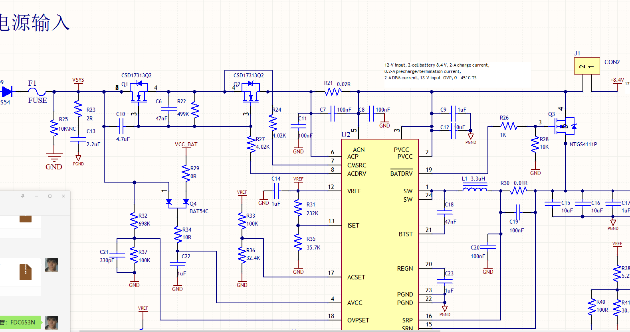Click the NTGS4111P part label
Screen dimensions: 630x332
583,144
